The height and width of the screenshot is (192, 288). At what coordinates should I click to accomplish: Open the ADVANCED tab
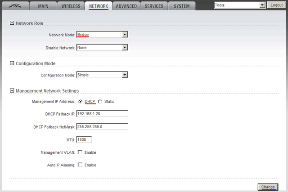click(126, 6)
